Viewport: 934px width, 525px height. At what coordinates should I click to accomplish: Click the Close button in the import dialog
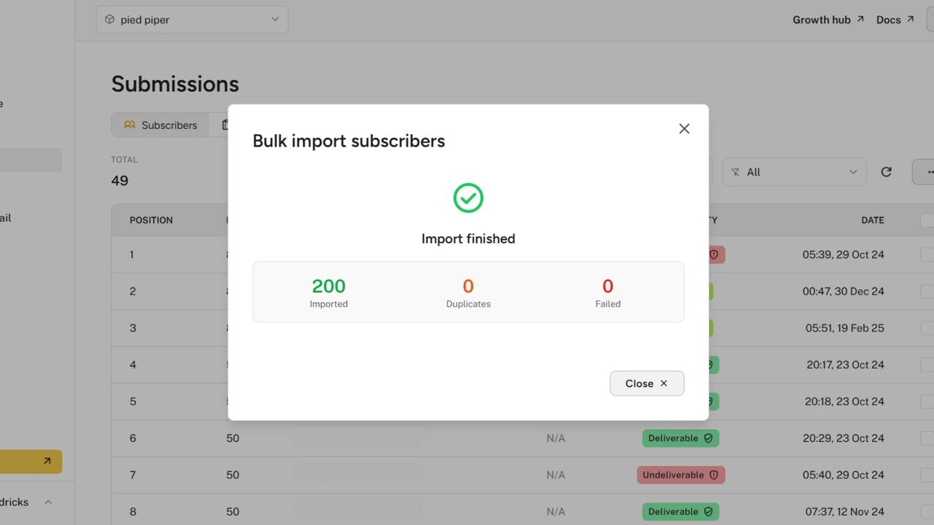(x=647, y=383)
